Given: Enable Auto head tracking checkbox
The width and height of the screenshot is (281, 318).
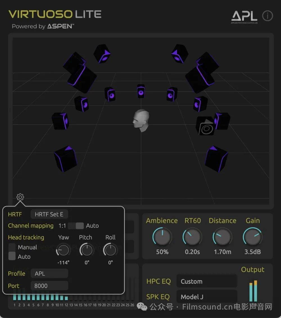Looking at the screenshot, I should coord(12,256).
